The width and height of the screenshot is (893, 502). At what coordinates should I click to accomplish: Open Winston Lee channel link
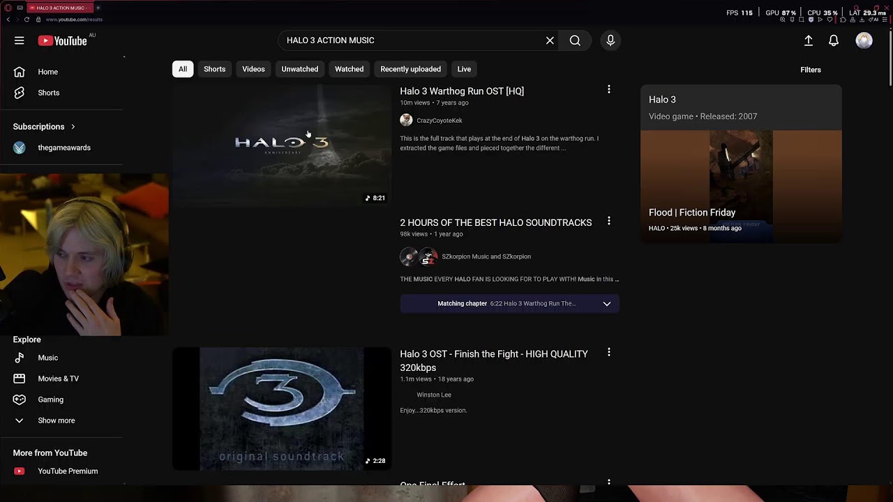[x=434, y=395]
